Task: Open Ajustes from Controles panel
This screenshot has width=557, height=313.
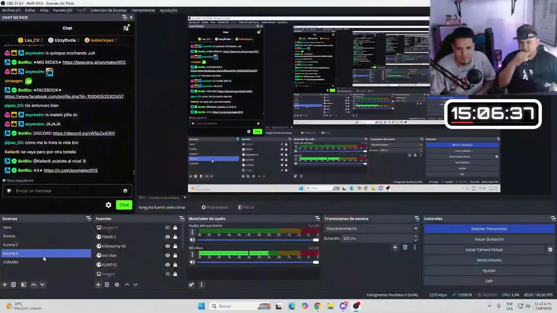Action: (x=489, y=270)
